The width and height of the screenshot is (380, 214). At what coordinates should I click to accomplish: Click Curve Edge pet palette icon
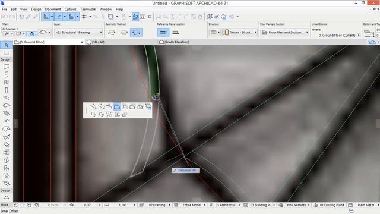[102, 106]
